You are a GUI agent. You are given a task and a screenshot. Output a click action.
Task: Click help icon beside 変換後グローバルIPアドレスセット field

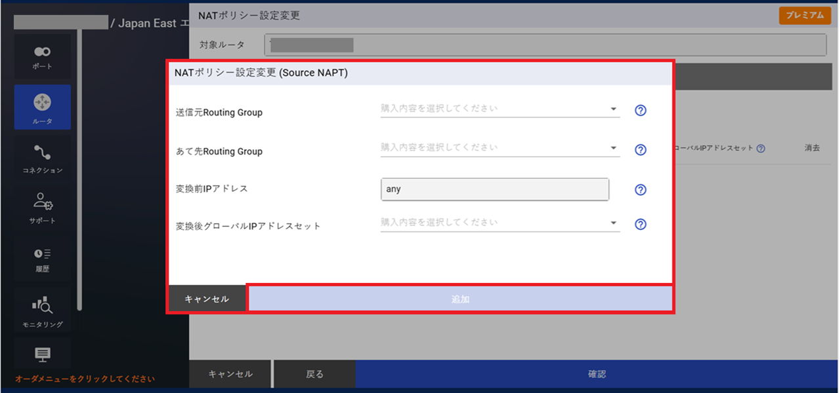[x=640, y=224]
